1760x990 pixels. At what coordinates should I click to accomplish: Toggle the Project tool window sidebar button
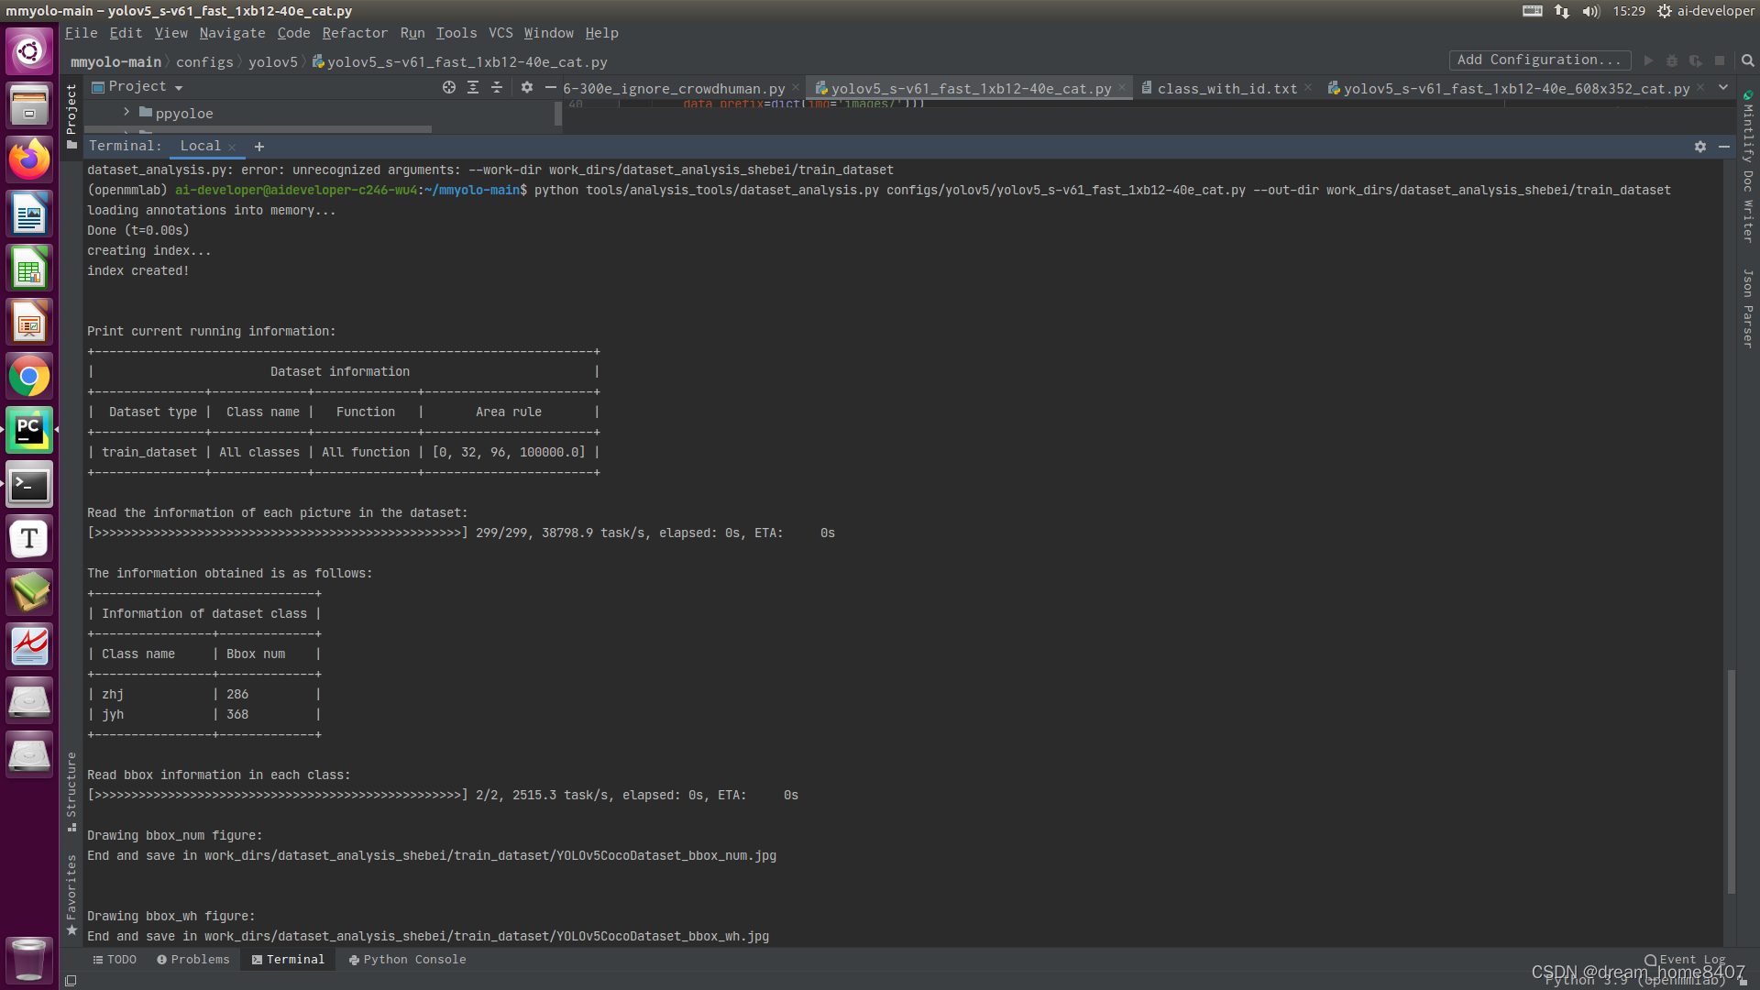point(71,116)
